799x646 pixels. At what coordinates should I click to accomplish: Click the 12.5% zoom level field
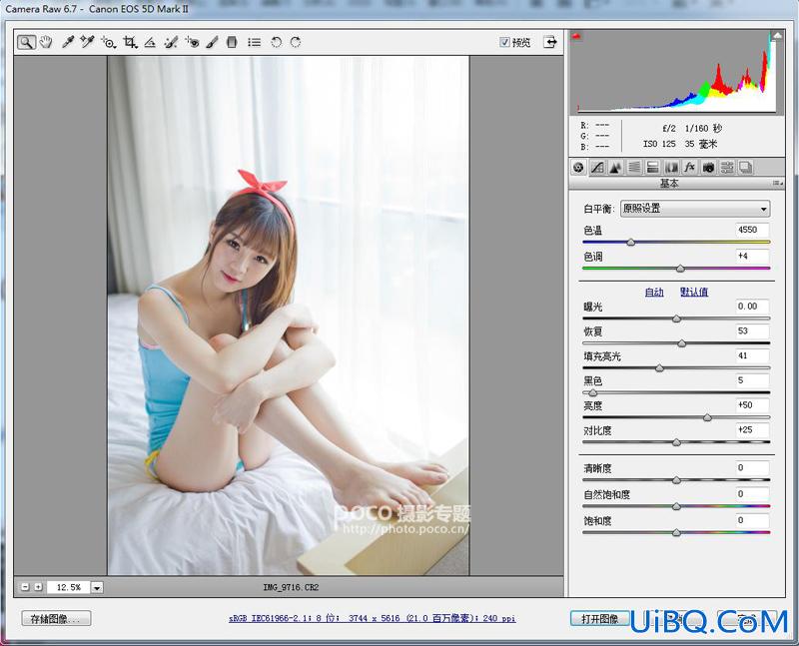pos(68,587)
